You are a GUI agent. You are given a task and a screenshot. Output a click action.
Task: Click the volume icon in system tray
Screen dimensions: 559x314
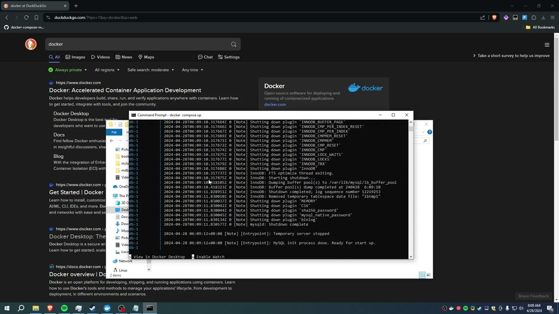click(521, 308)
